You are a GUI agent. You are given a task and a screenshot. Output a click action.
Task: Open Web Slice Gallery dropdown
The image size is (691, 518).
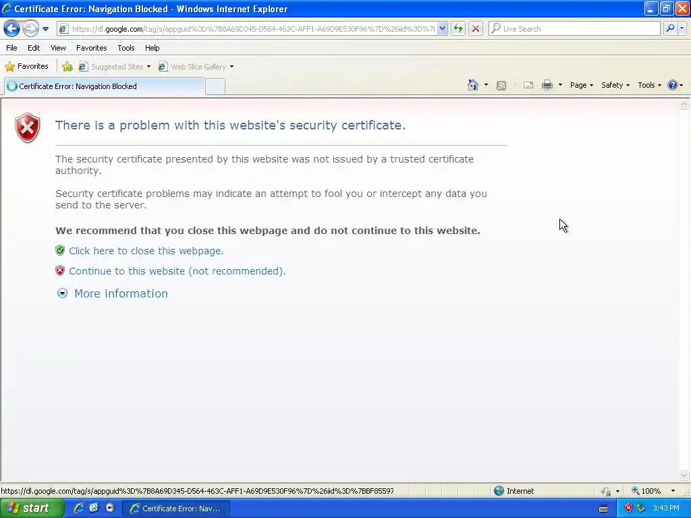[196, 67]
